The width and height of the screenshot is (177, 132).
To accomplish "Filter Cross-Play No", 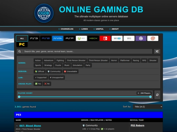I will click(x=47, y=84).
